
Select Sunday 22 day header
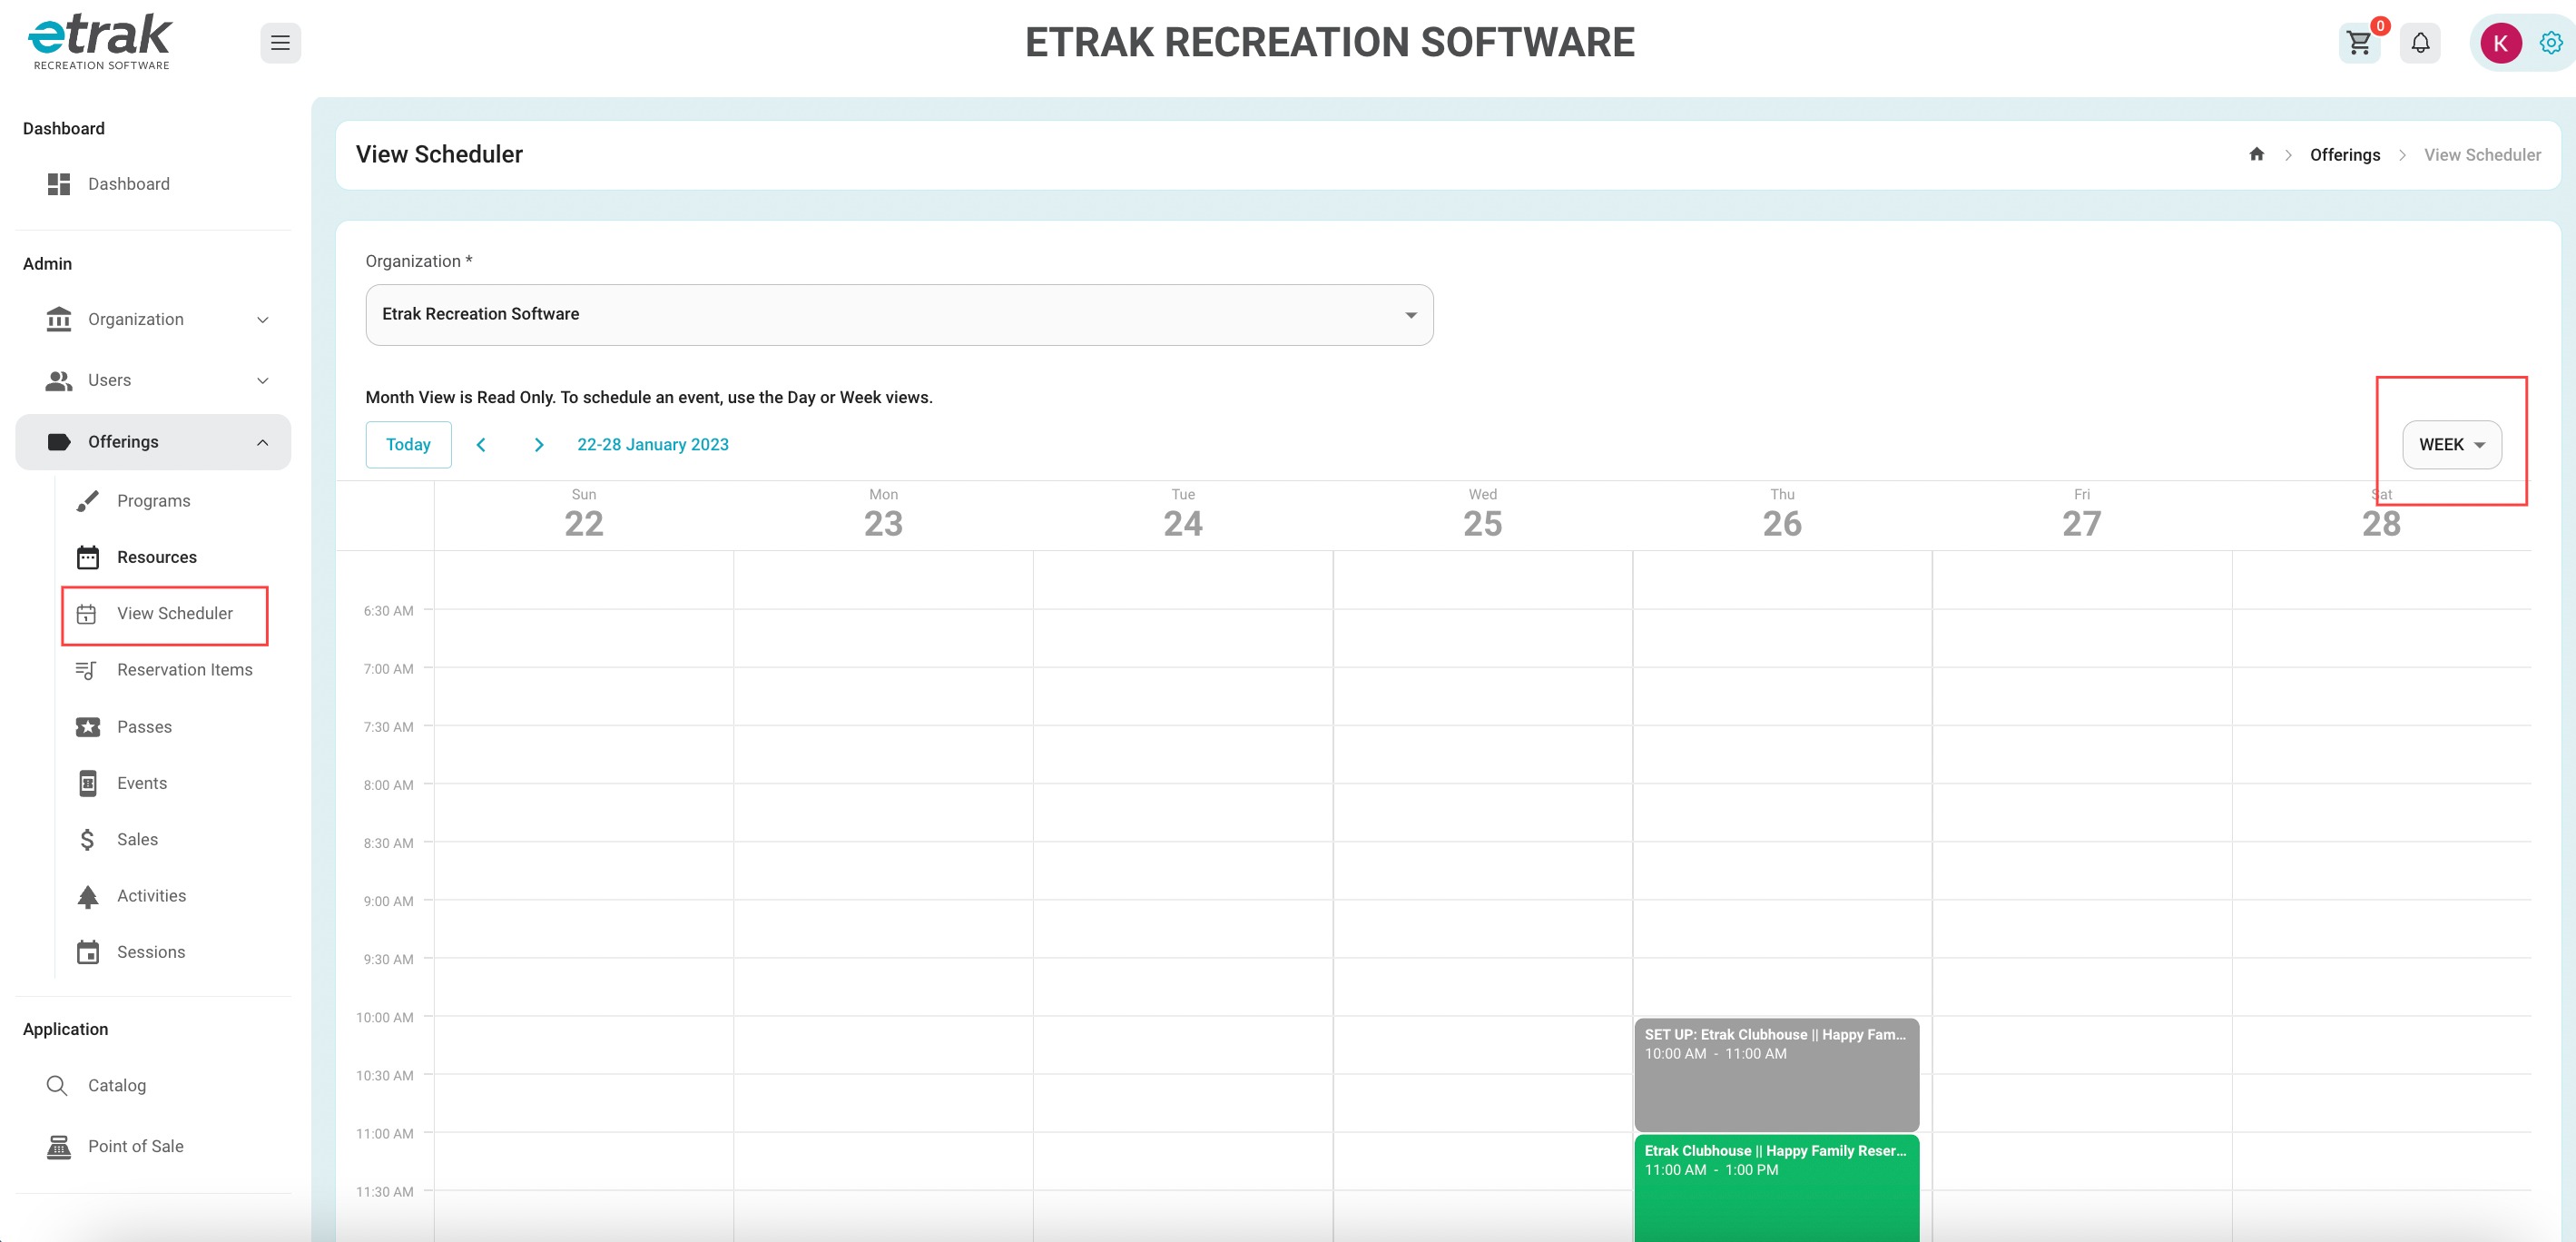click(584, 515)
